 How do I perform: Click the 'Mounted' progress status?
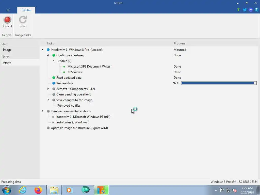180,50
